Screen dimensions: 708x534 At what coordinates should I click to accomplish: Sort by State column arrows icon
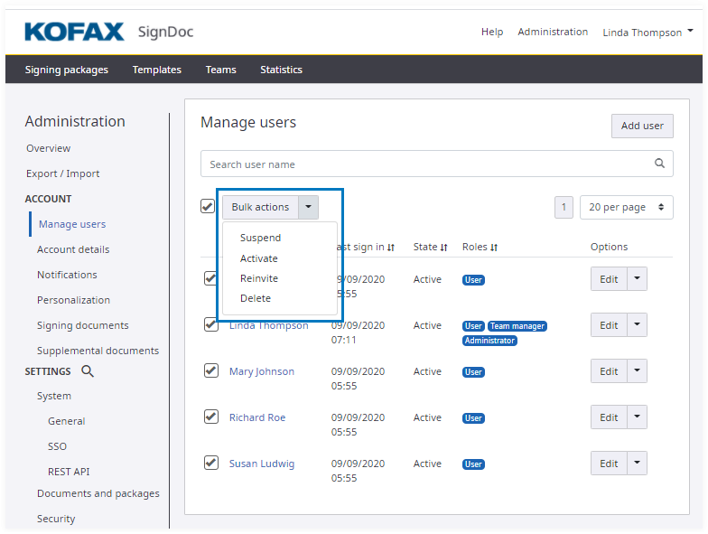[x=444, y=248]
